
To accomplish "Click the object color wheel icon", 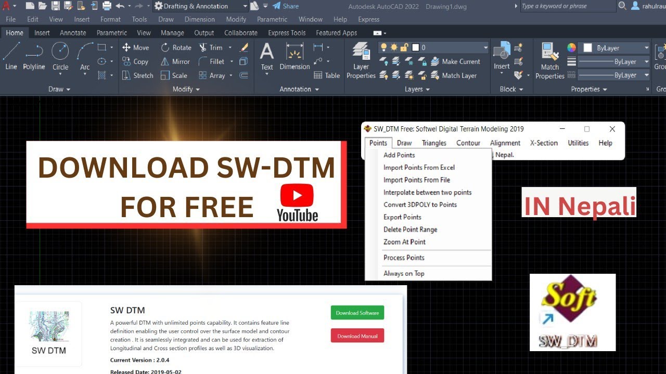I will tap(571, 48).
